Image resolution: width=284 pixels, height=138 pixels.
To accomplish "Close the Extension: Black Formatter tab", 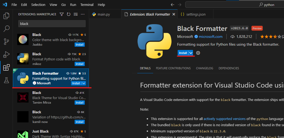I will click(174, 14).
